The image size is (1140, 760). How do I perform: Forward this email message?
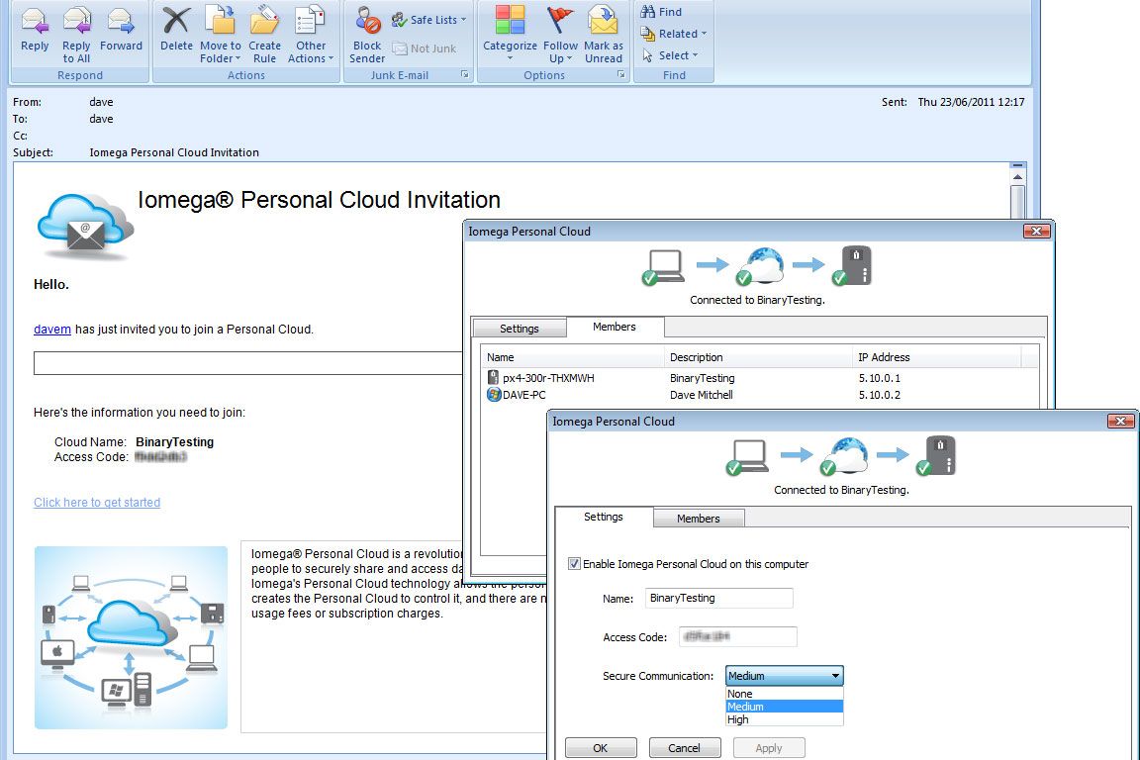[x=121, y=30]
